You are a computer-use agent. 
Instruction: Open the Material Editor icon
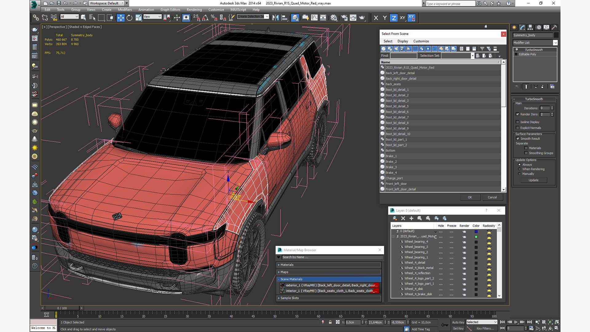[334, 18]
